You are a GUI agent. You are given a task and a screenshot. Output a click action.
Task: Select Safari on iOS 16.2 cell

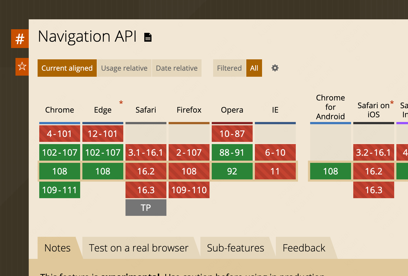tap(374, 171)
